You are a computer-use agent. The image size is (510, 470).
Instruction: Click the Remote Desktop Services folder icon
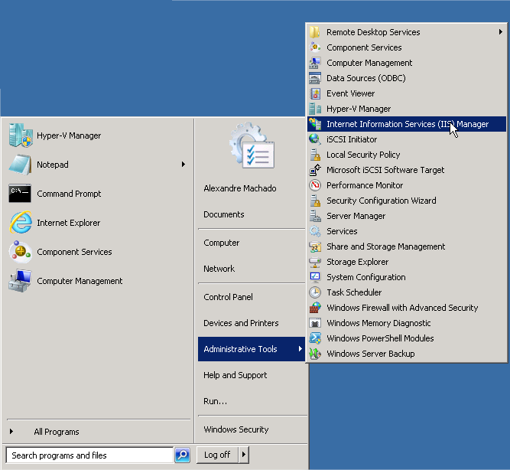pos(314,32)
